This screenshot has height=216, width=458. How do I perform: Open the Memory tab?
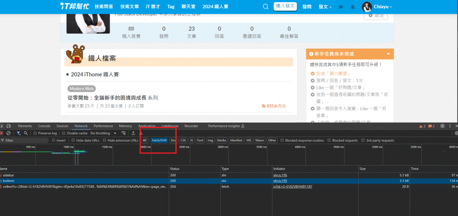point(125,126)
